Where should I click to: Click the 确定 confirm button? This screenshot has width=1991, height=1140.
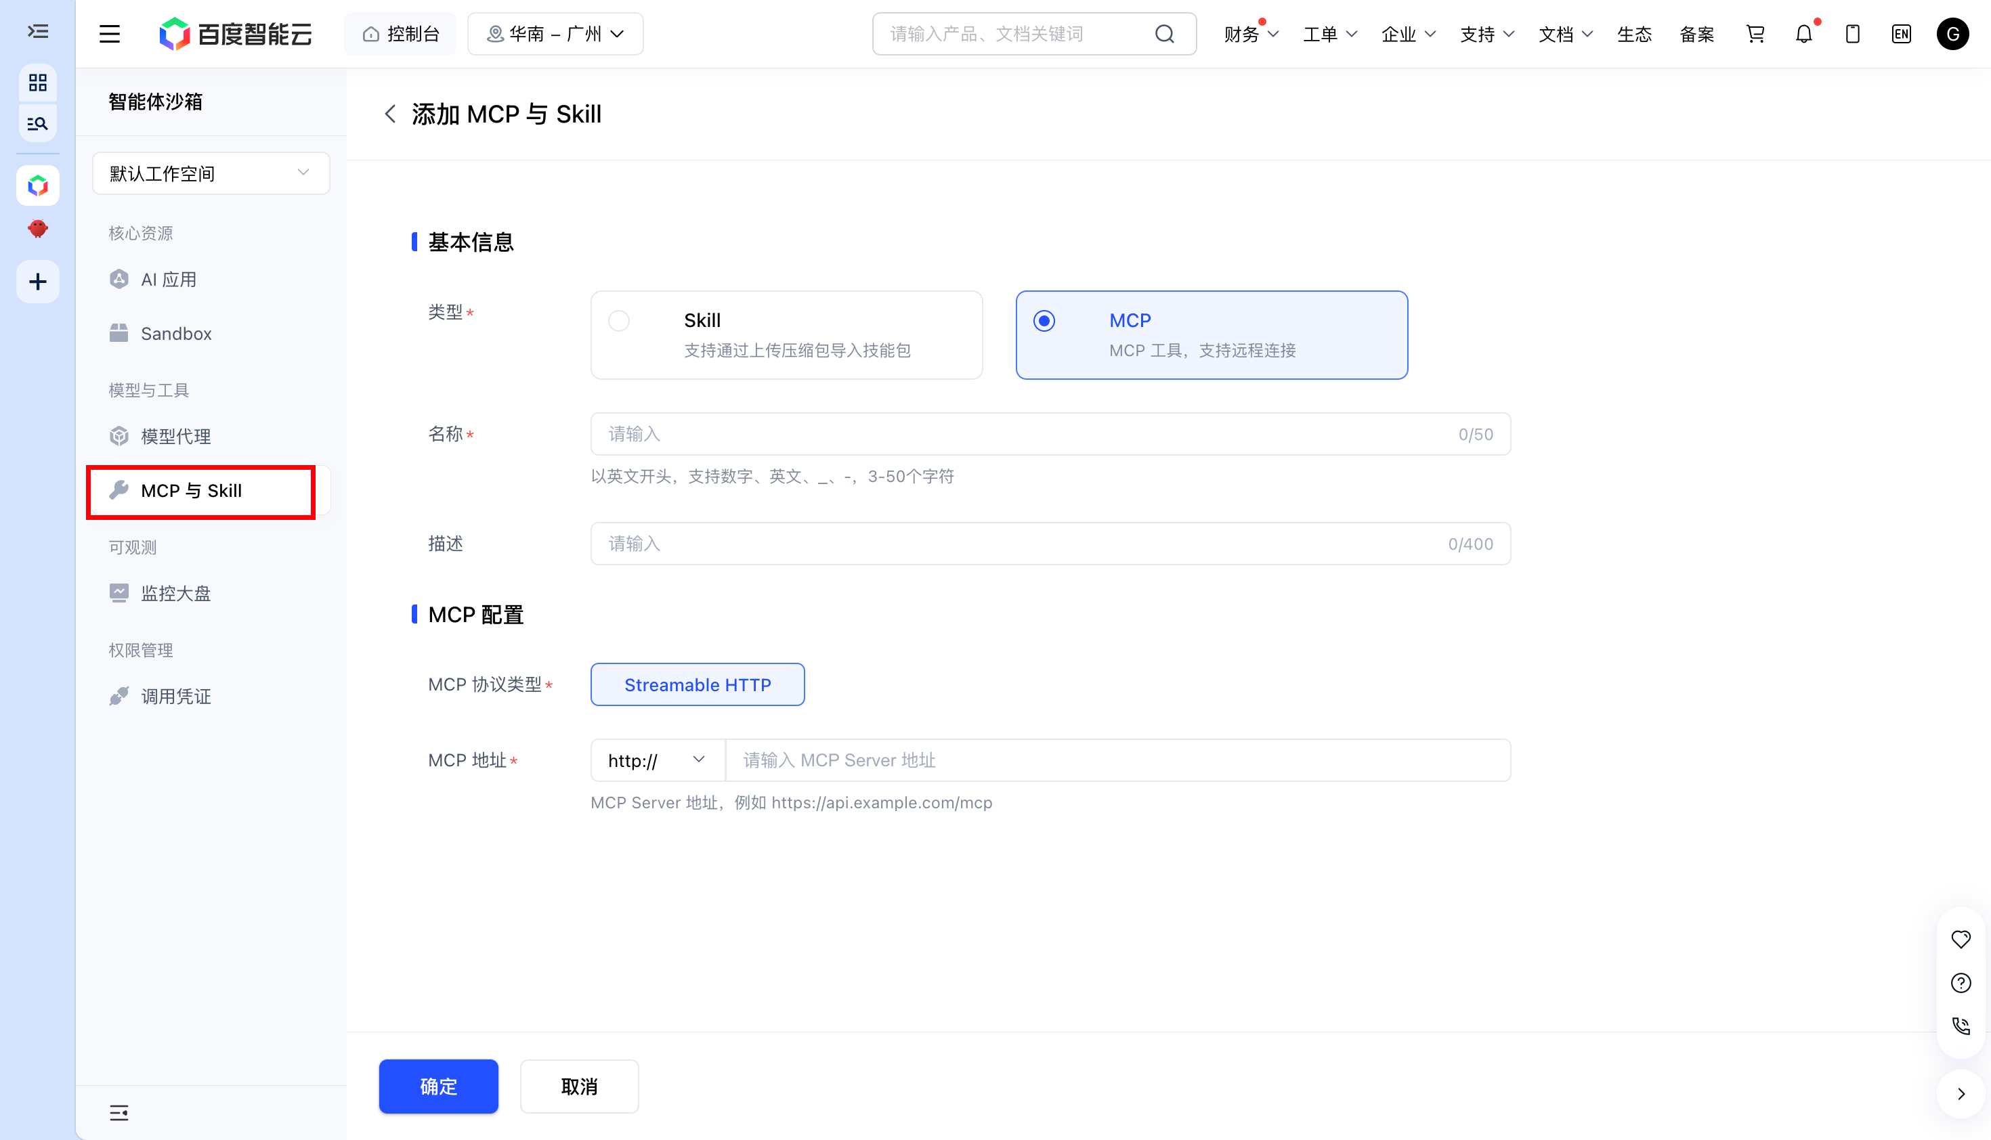coord(439,1086)
